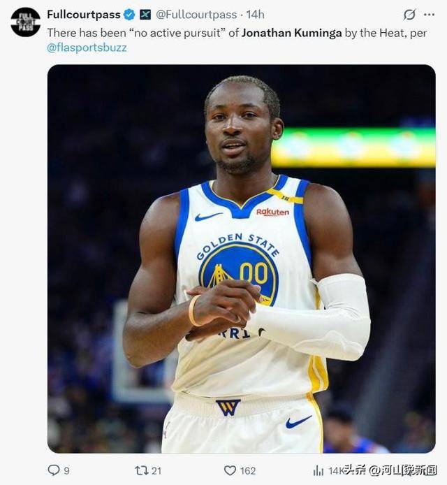
Task: Click the repost arrows icon
Action: [142, 470]
